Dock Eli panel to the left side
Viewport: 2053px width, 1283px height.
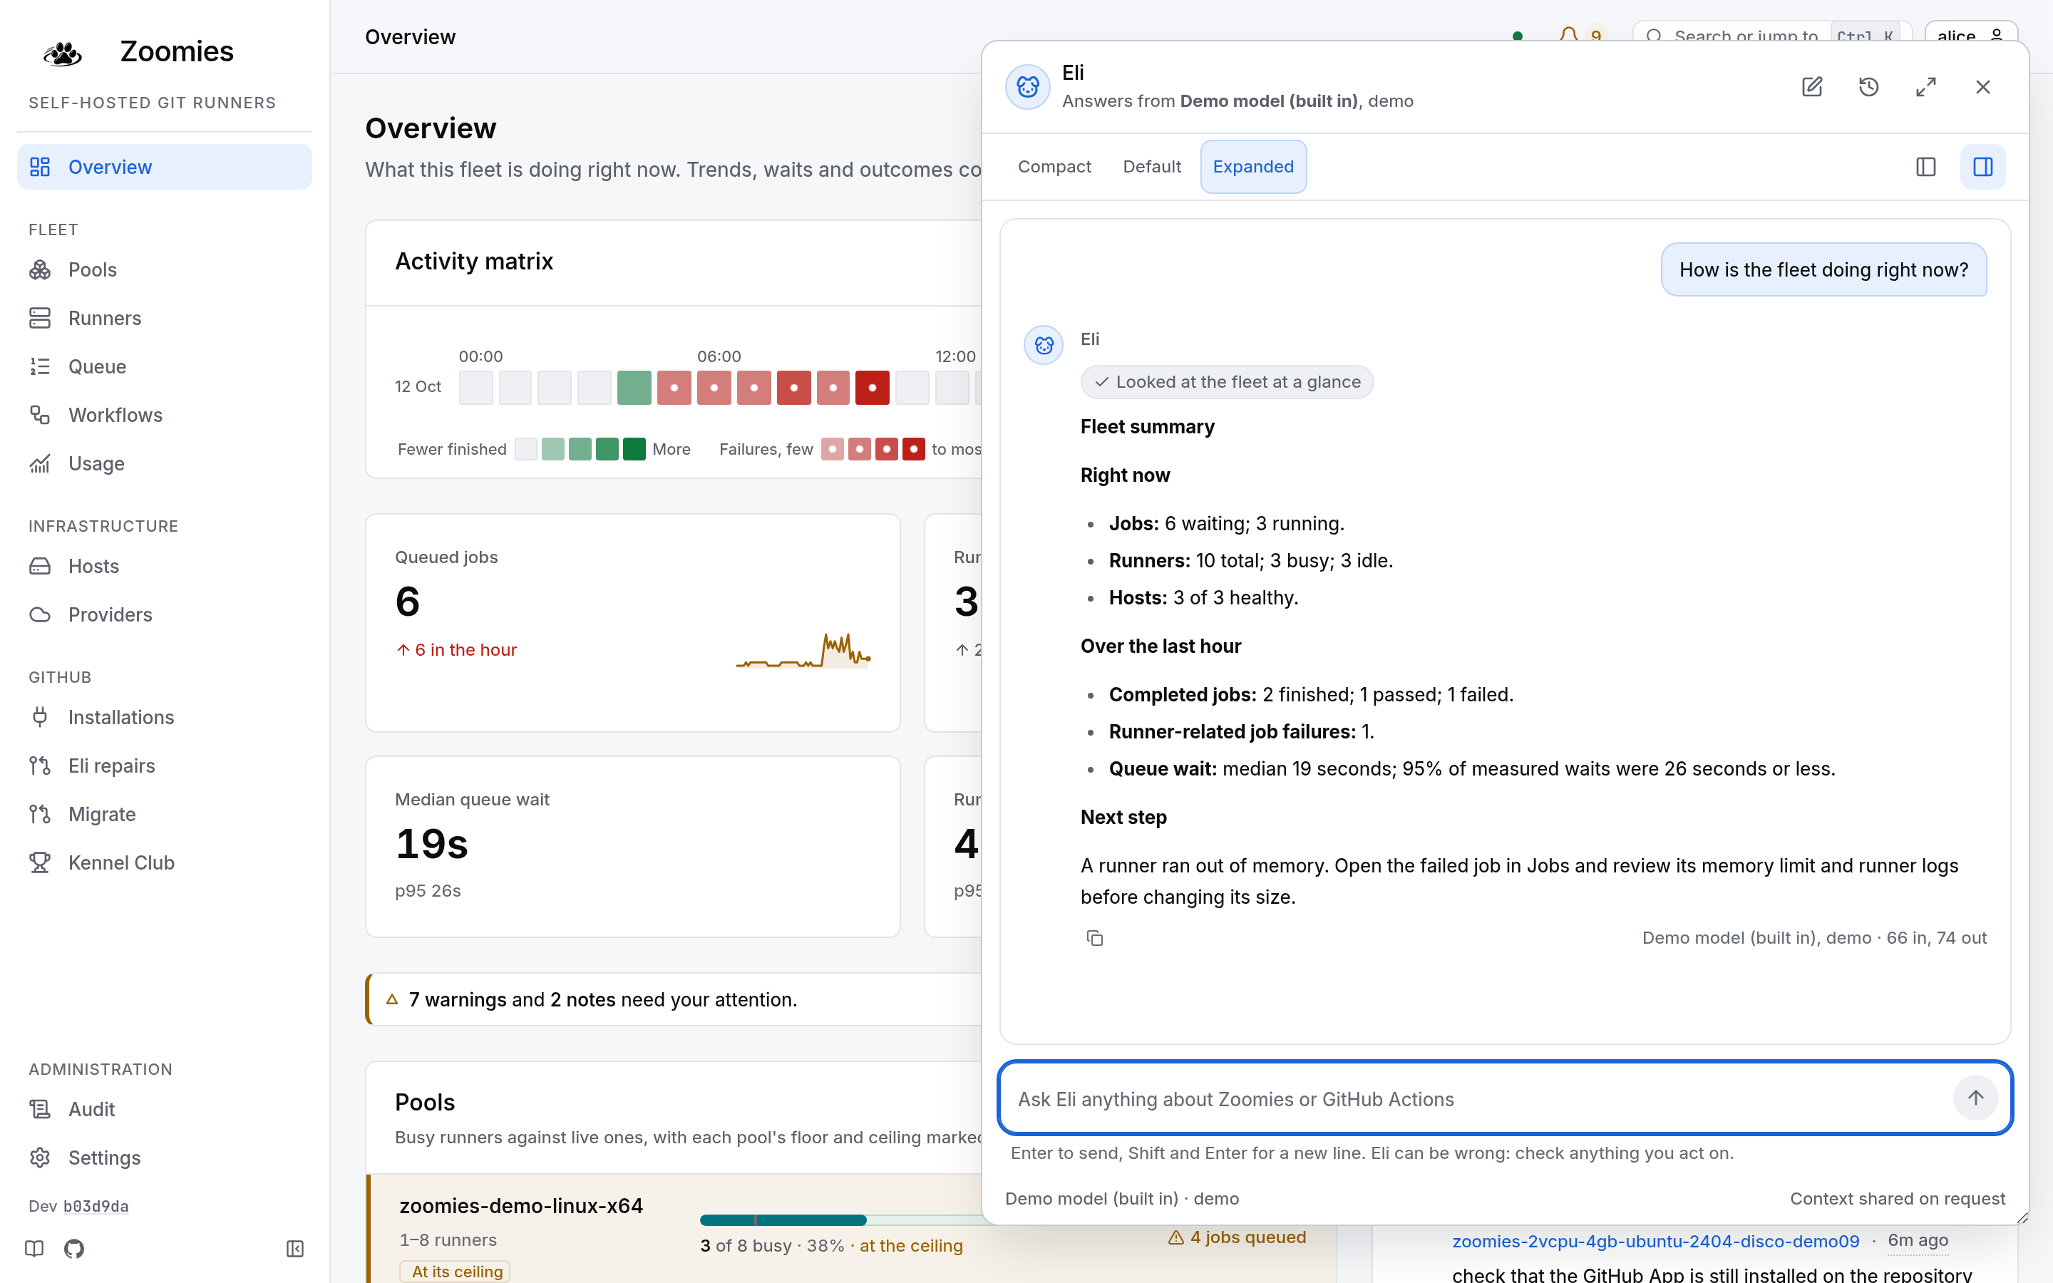(1925, 166)
